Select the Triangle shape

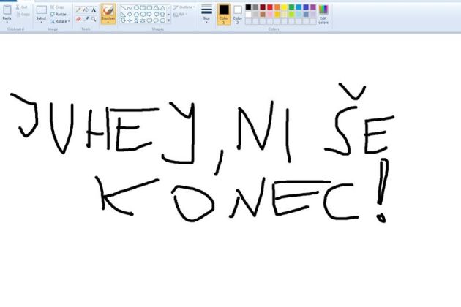tap(162, 7)
